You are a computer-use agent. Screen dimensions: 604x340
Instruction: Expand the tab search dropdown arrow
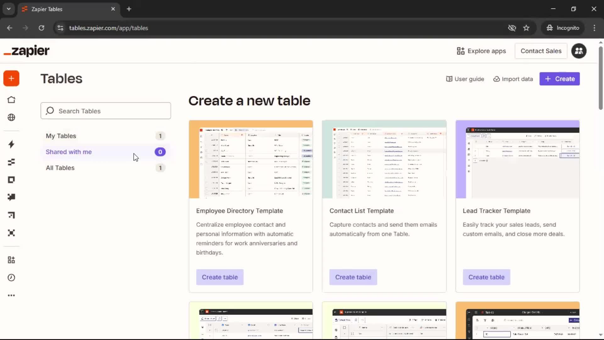click(8, 9)
